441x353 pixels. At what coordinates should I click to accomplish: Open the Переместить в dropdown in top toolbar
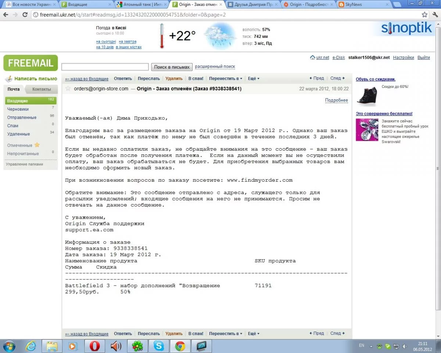(x=226, y=78)
